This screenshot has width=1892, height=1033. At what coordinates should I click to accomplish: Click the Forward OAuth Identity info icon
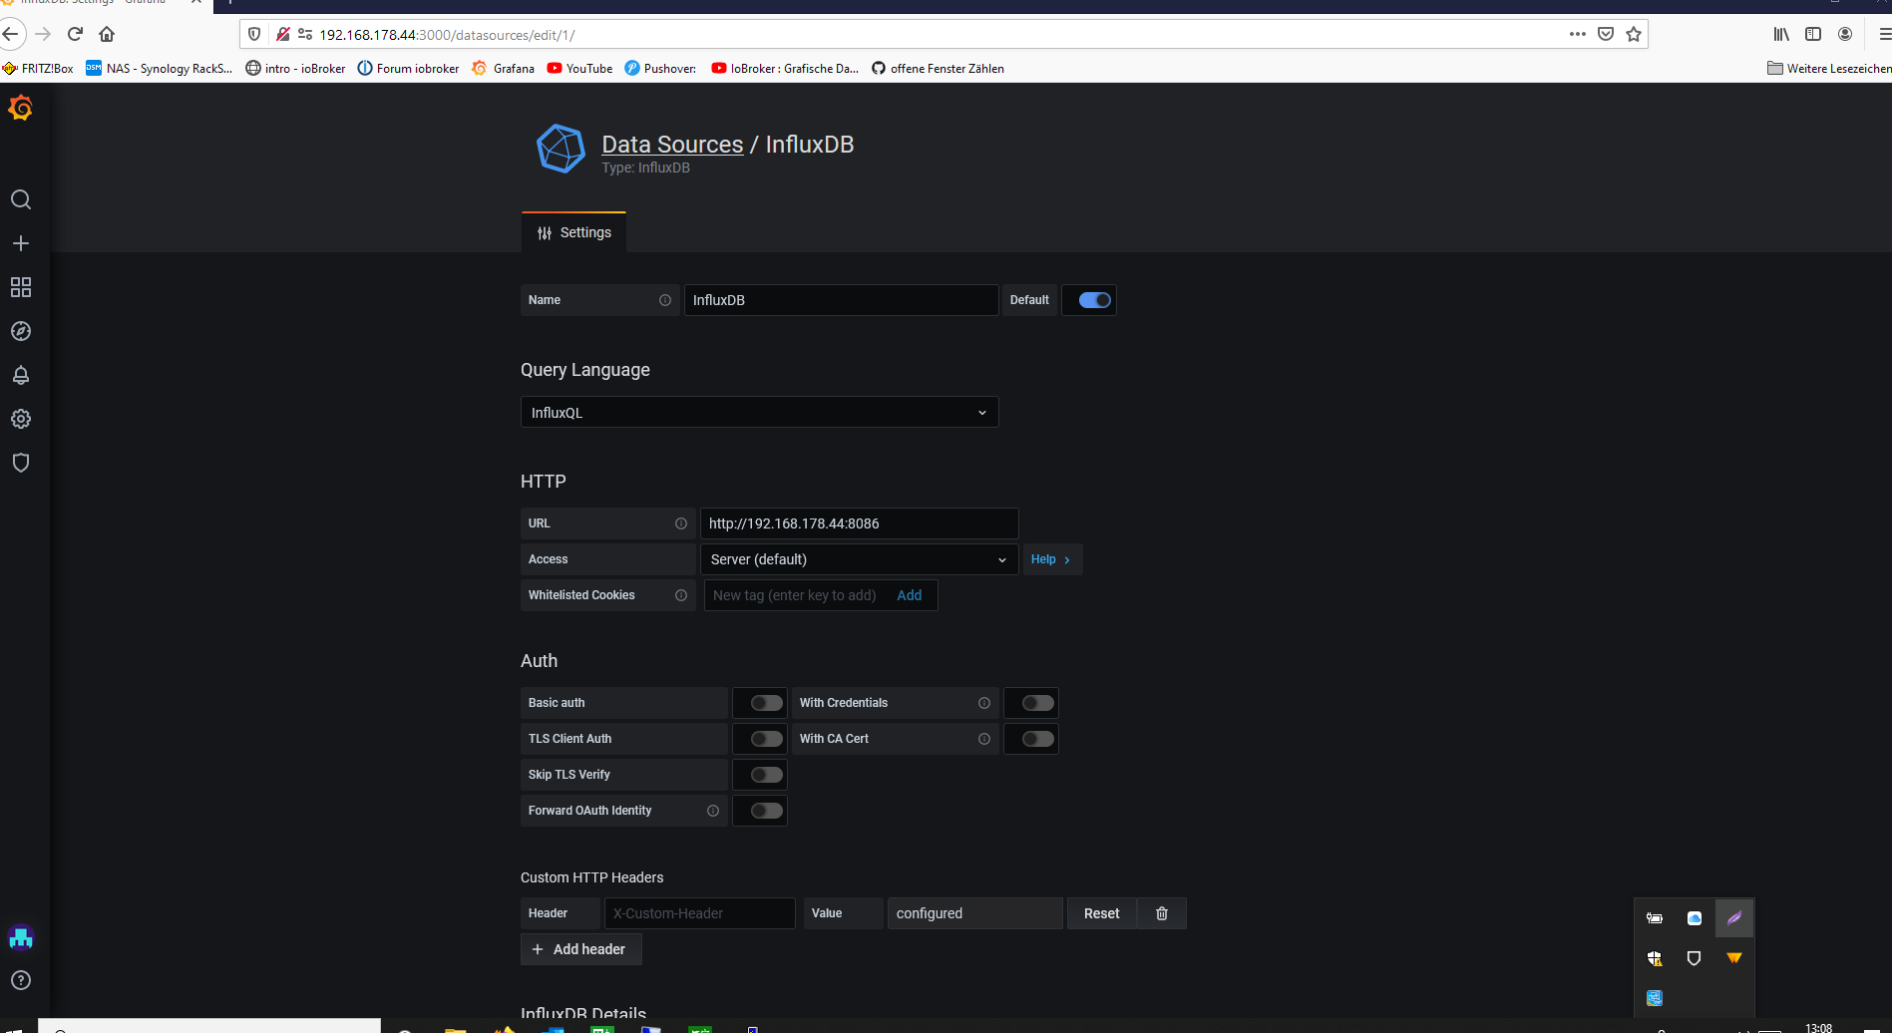pyautogui.click(x=713, y=811)
